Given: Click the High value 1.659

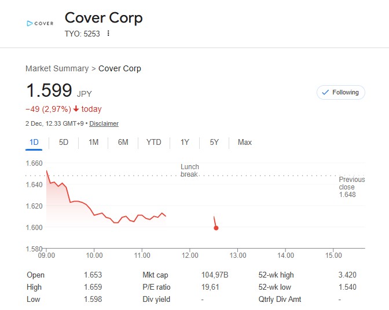Looking at the screenshot, I should tap(93, 287).
